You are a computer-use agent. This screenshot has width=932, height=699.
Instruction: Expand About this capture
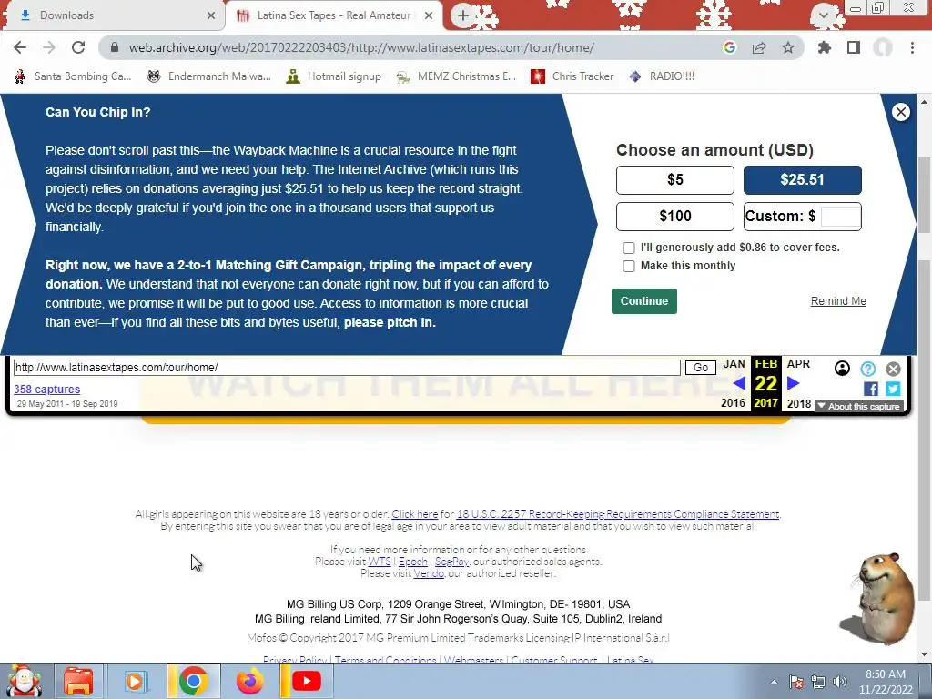point(859,407)
